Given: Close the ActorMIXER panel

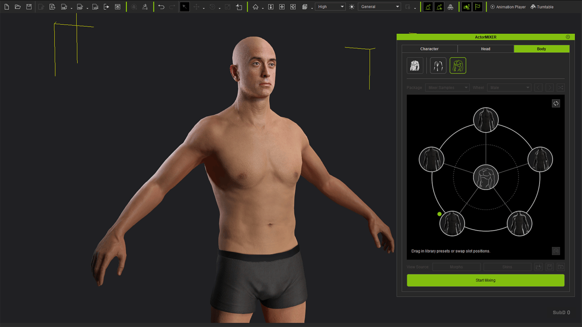Looking at the screenshot, I should (x=568, y=37).
